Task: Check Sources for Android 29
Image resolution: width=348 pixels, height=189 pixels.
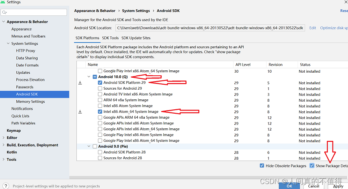Action: (x=100, y=89)
